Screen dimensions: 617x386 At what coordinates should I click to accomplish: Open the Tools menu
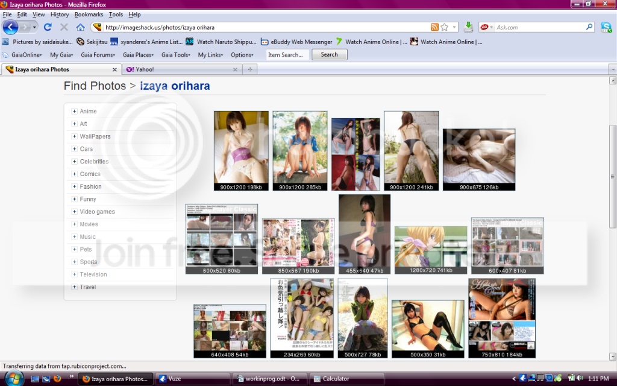(x=116, y=14)
